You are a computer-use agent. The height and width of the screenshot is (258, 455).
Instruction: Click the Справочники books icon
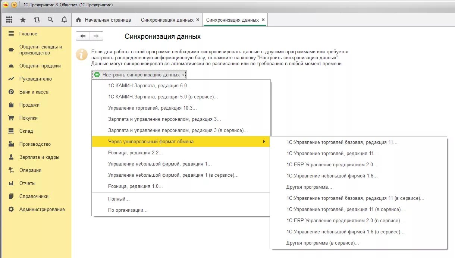(11, 196)
